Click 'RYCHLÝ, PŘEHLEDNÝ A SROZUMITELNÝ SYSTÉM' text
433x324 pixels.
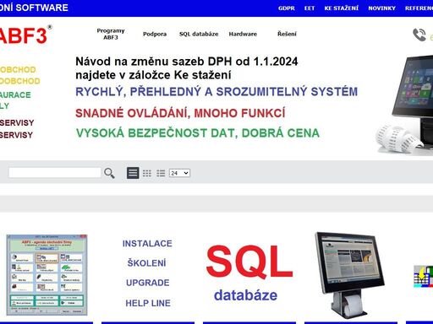pos(216,92)
